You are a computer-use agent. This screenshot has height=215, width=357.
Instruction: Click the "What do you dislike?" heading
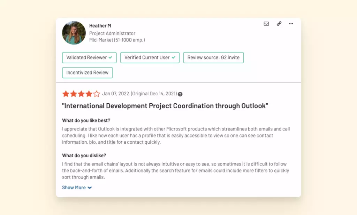pyautogui.click(x=84, y=156)
